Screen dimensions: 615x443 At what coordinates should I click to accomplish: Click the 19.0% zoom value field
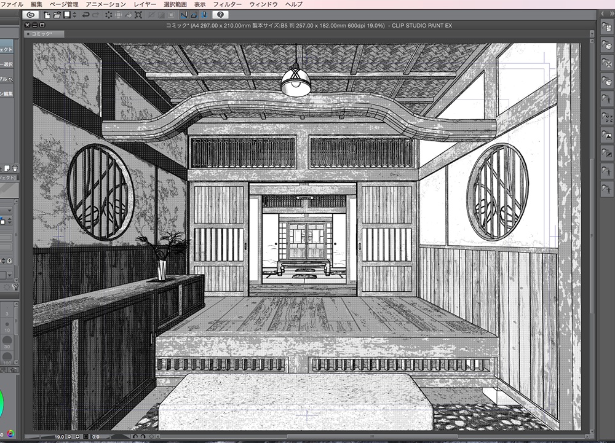[59, 436]
